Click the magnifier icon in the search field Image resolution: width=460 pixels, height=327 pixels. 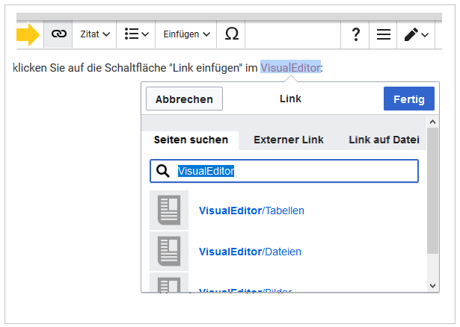coord(163,171)
